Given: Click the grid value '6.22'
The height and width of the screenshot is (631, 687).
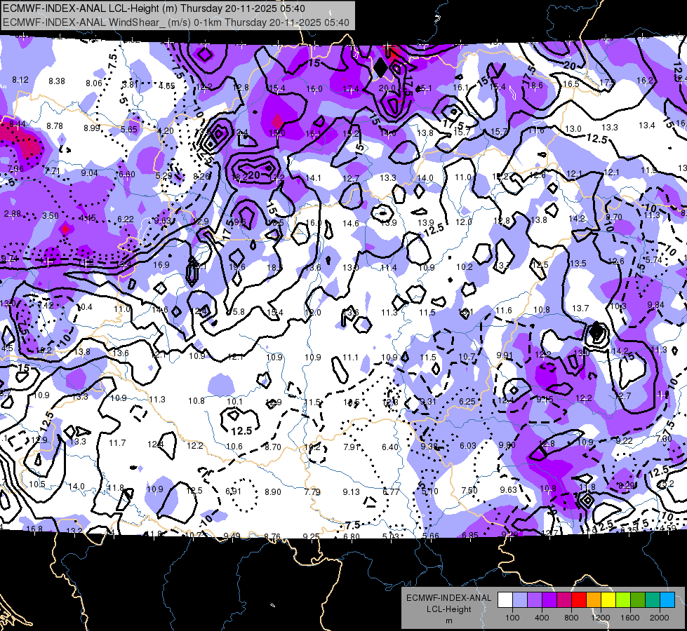Looking at the screenshot, I should pyautogui.click(x=126, y=219).
